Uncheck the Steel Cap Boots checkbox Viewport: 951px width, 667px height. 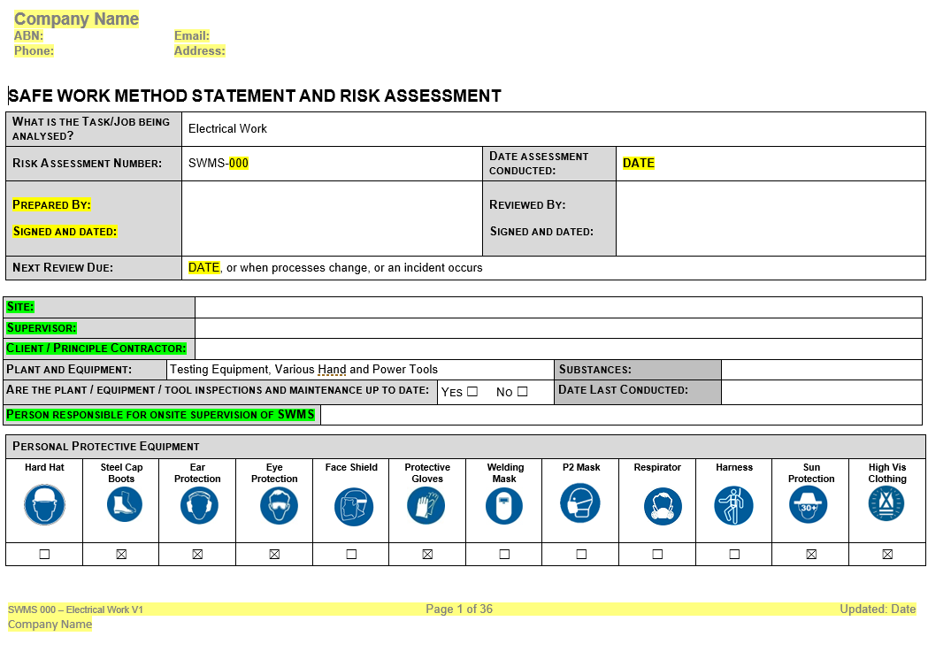[121, 555]
